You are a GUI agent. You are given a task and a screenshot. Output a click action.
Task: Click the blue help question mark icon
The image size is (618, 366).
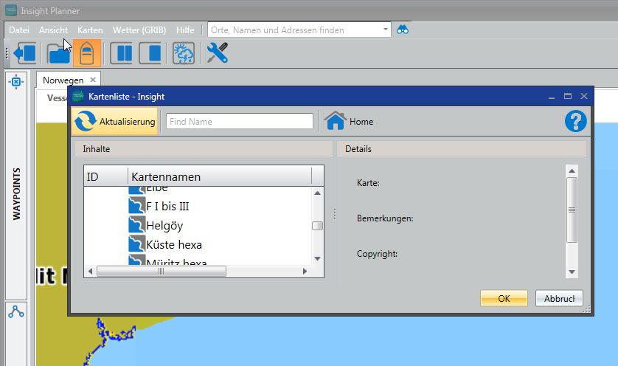(x=575, y=122)
